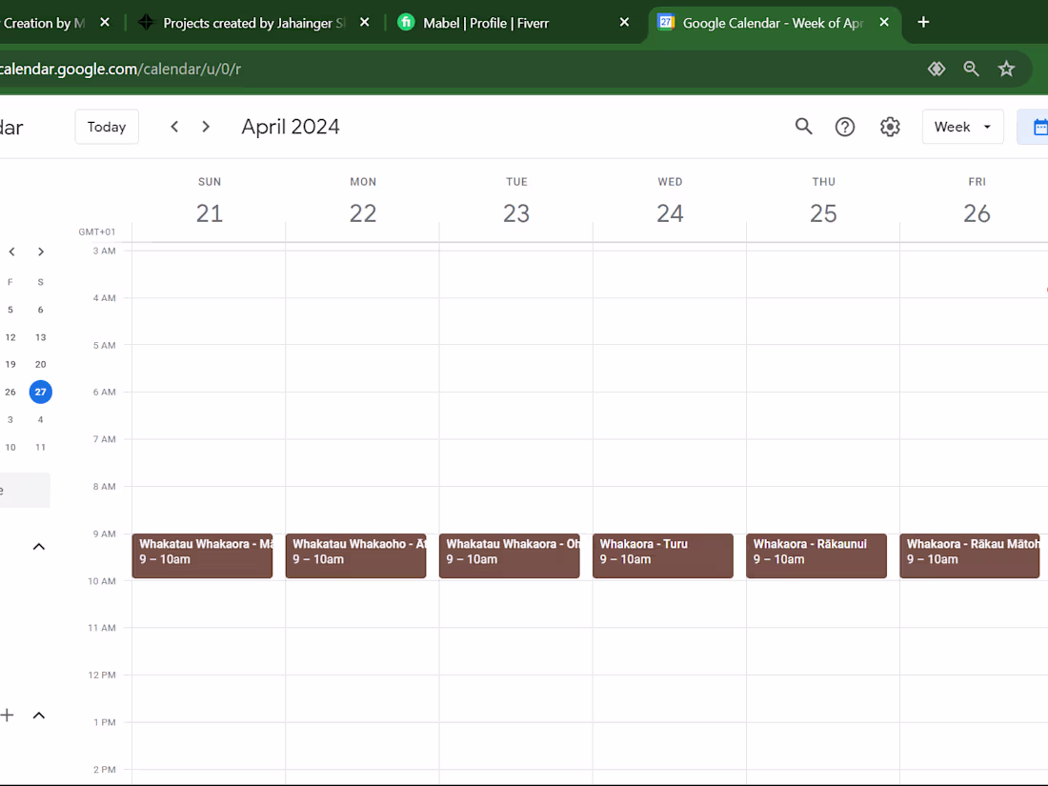The image size is (1048, 786).
Task: Click the eye icon in the address bar
Action: pyautogui.click(x=936, y=69)
